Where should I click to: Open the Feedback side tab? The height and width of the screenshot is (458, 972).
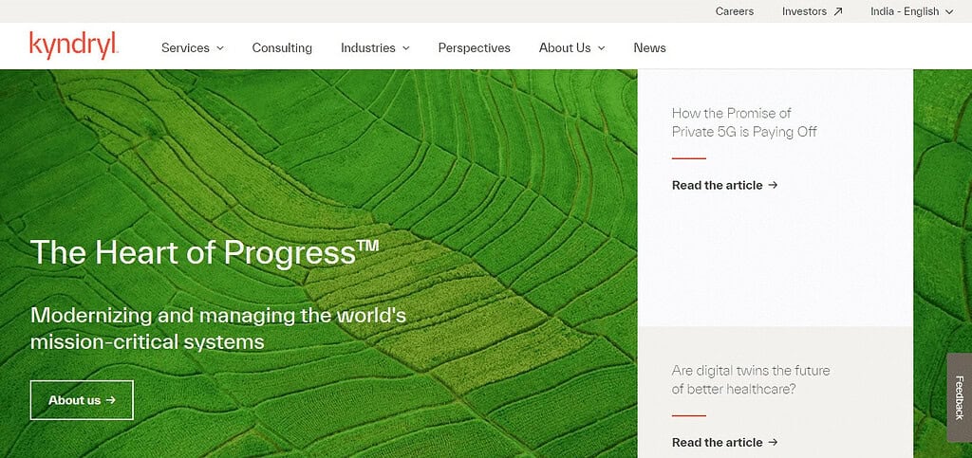[960, 397]
